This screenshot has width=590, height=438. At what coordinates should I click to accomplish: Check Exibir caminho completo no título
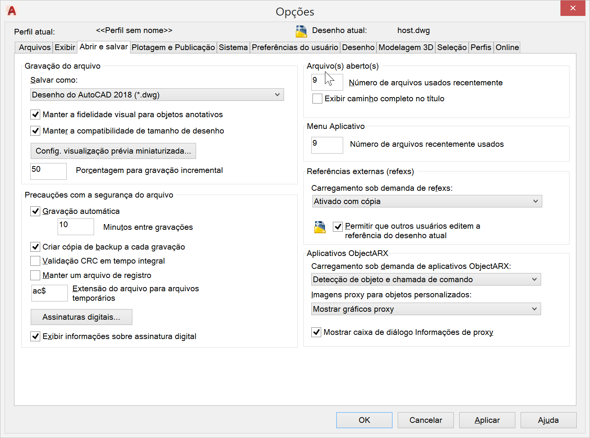click(317, 99)
